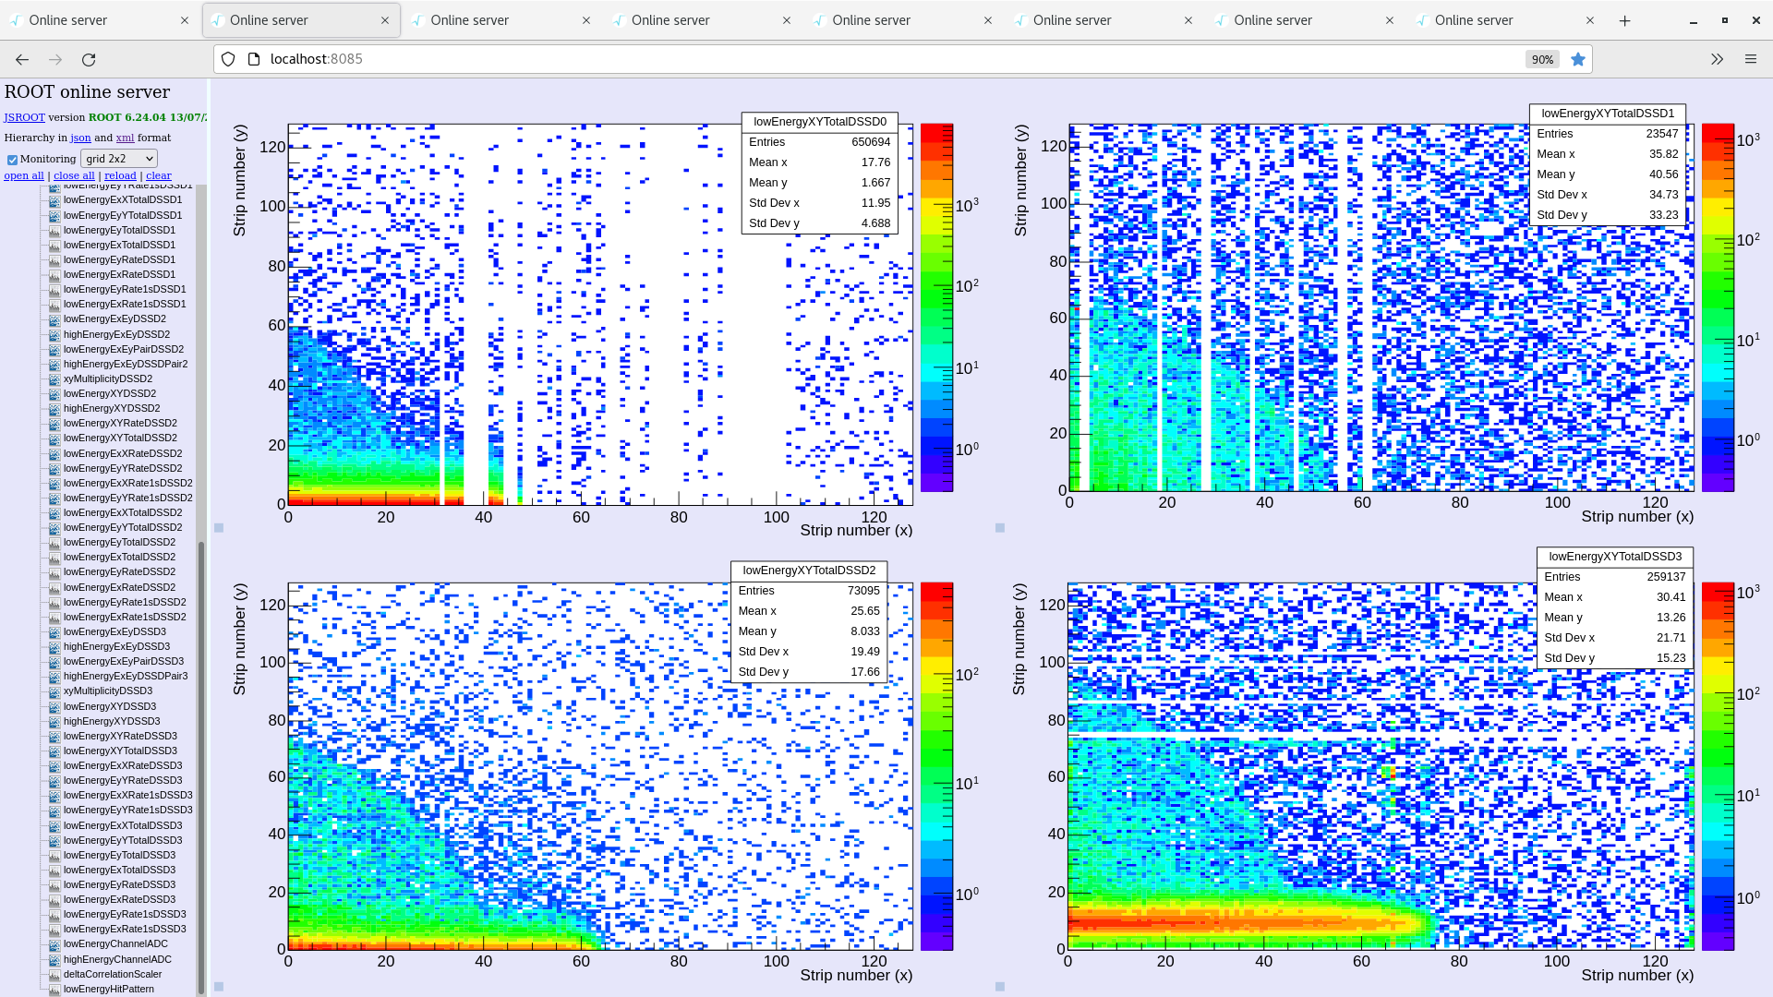This screenshot has width=1773, height=997.
Task: Click the 90% zoom level indicator
Action: 1542,59
